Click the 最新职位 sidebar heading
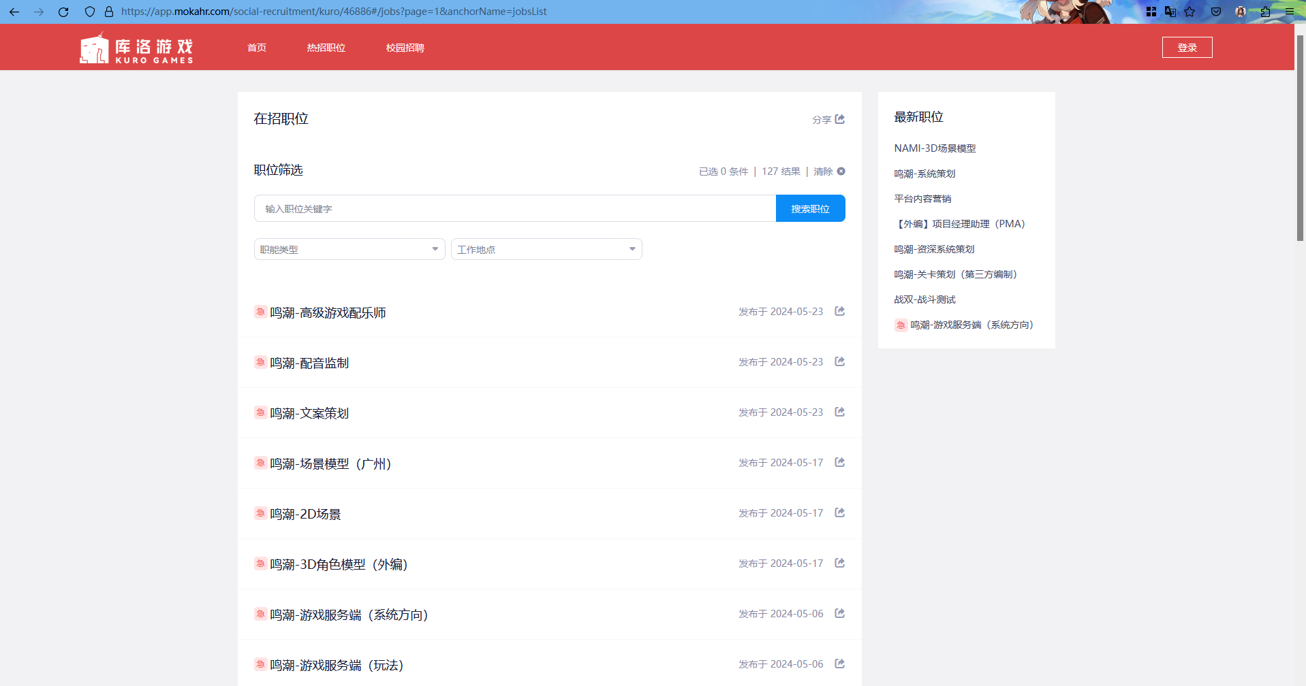Screen dimensions: 1306x686 (918, 117)
